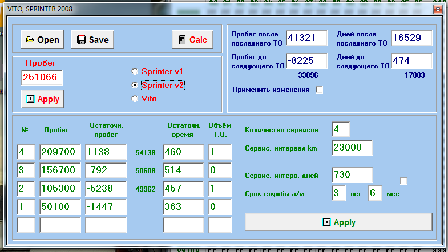The image size is (448, 252).
Task: Tick the checkbox beside Сервис. интерв. дней
Action: 403,181
